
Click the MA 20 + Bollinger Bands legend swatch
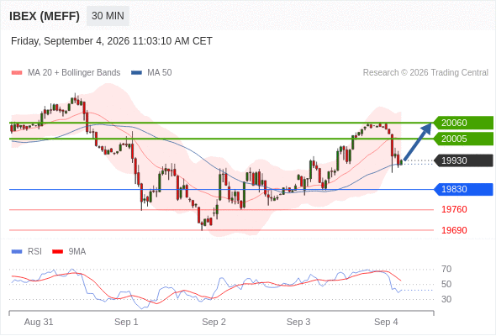pos(17,73)
